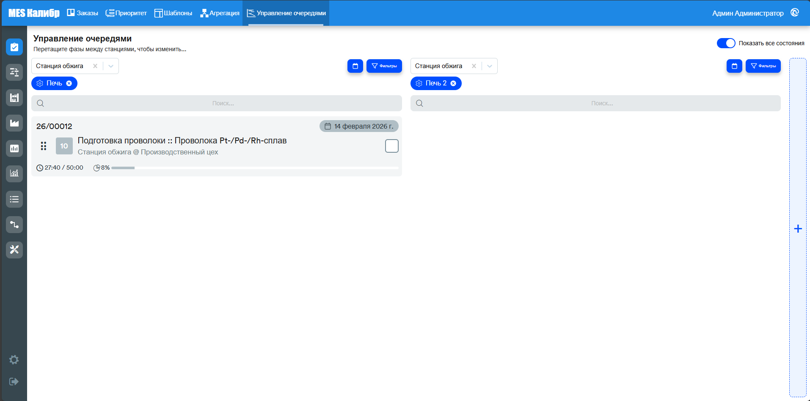Expand the left Станция обжига dropdown arrow
Viewport: 810px width, 401px height.
point(111,66)
